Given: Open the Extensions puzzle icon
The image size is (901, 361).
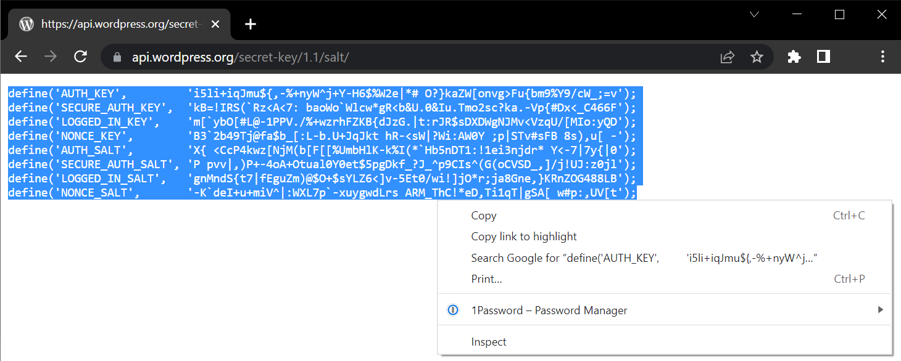Looking at the screenshot, I should pos(794,57).
